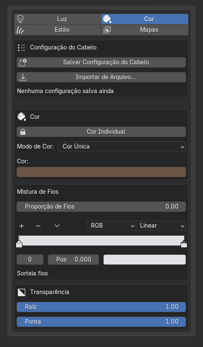Click the 'Mistura de Fios' label
The width and height of the screenshot is (203, 347).
click(38, 192)
